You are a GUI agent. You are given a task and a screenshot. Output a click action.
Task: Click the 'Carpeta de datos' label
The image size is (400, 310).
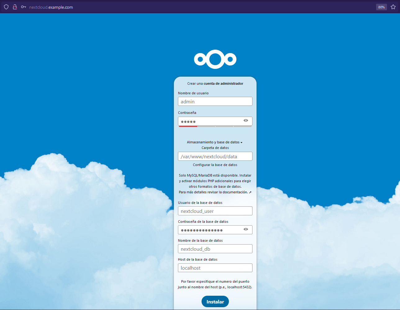pyautogui.click(x=215, y=148)
